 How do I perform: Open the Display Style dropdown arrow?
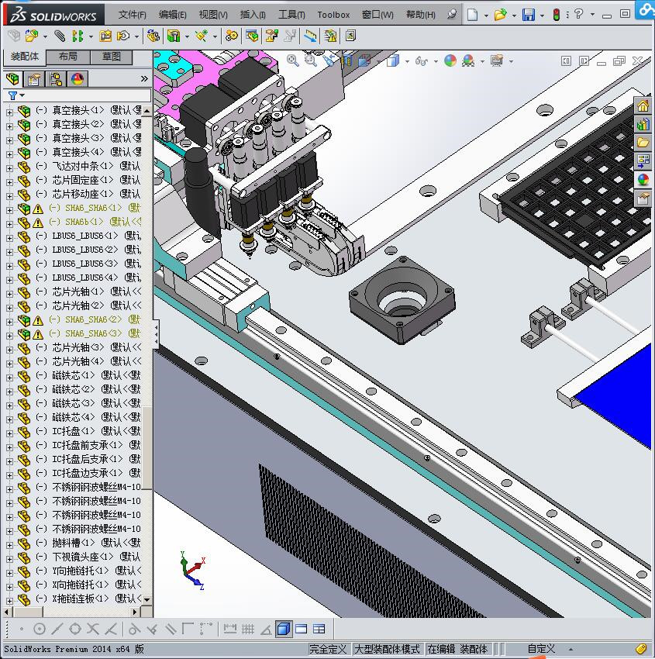[407, 61]
